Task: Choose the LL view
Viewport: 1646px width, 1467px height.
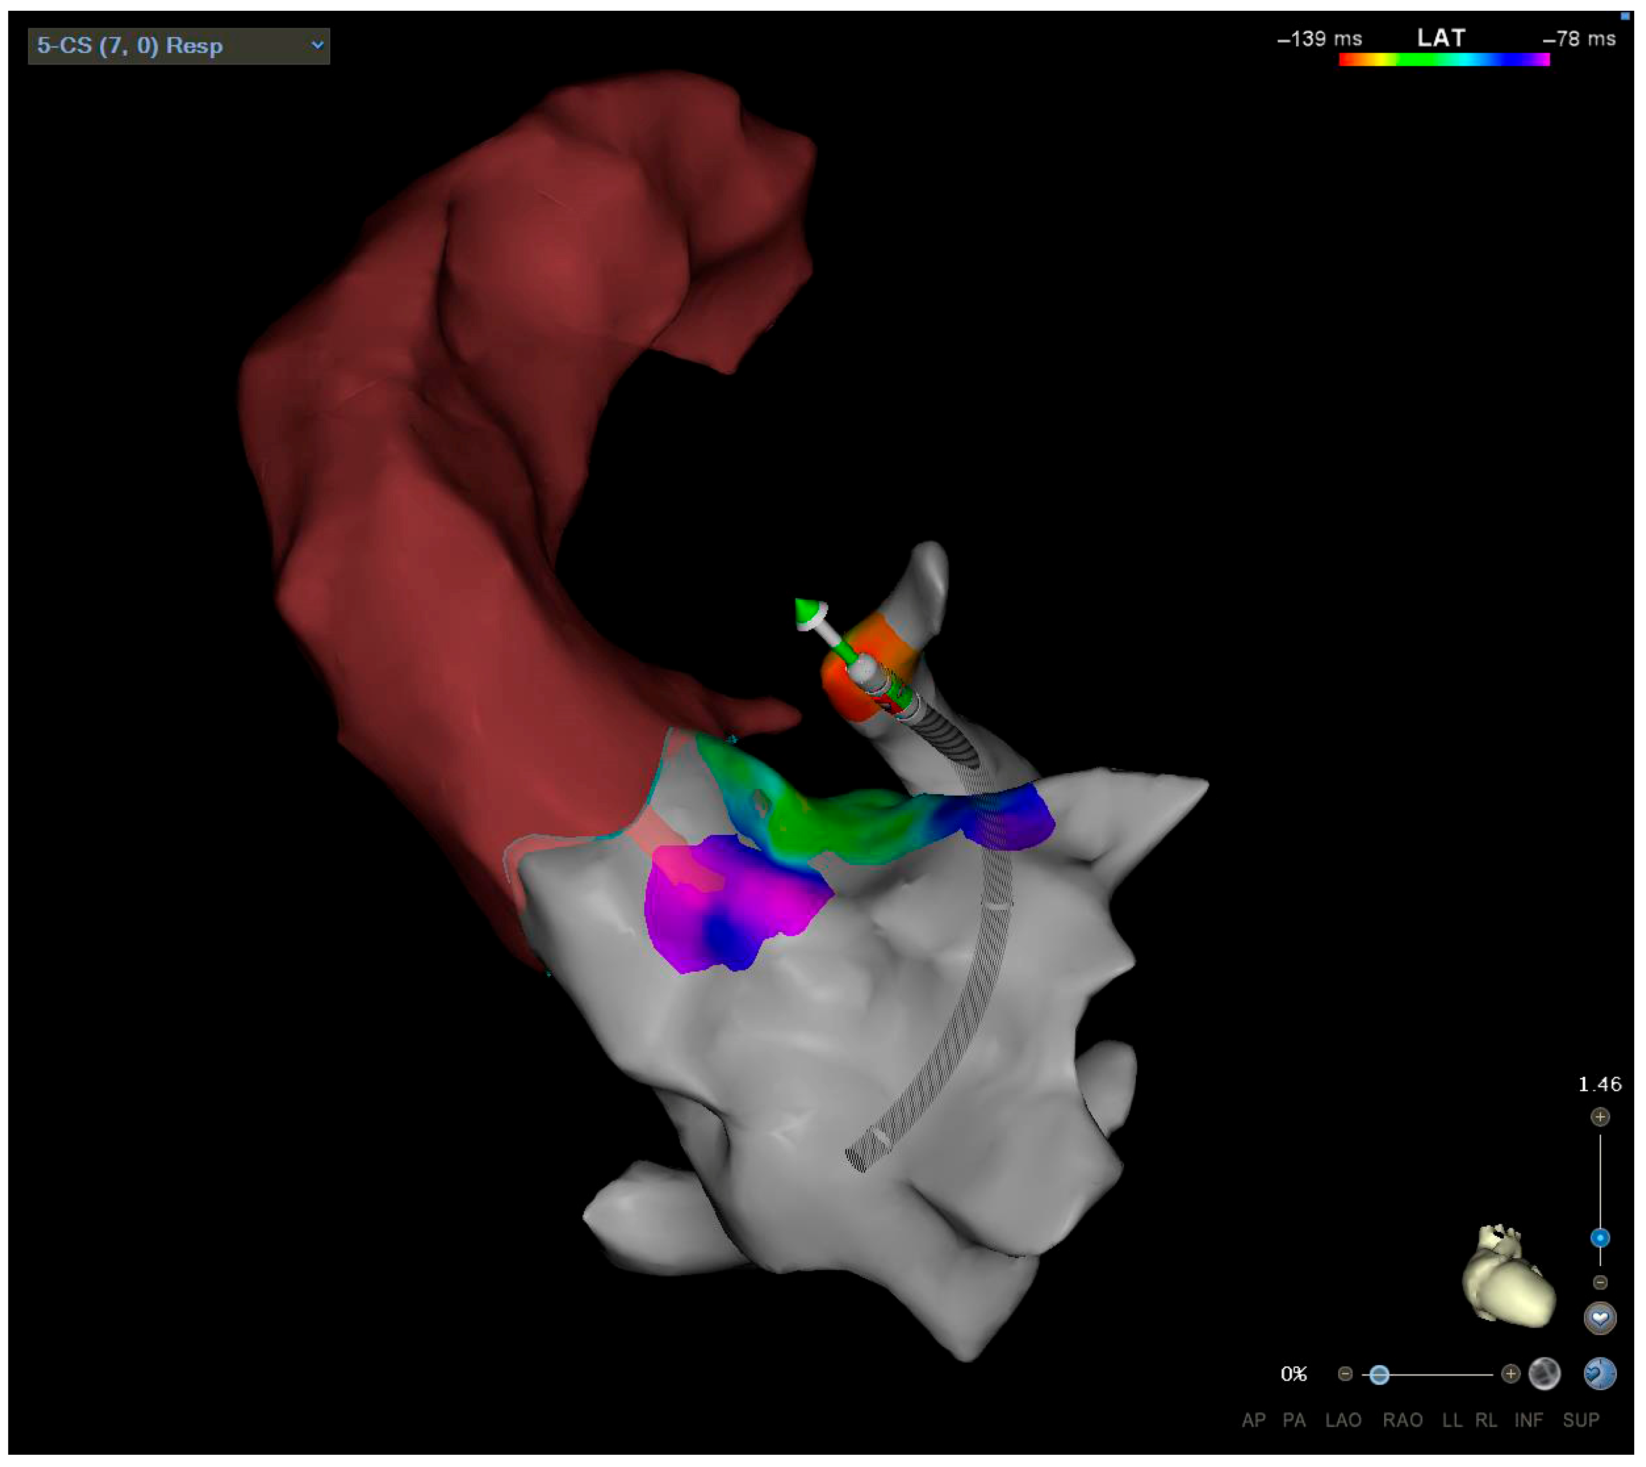Action: point(1452,1420)
